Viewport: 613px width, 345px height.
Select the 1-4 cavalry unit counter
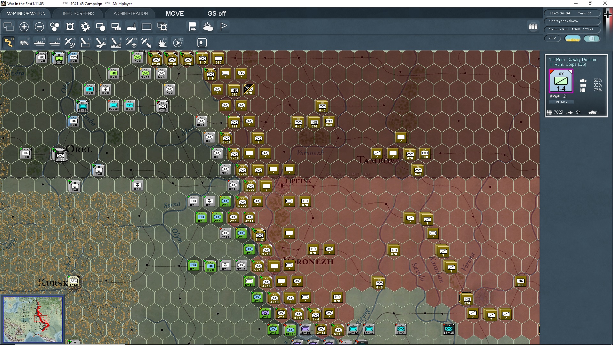pyautogui.click(x=561, y=81)
